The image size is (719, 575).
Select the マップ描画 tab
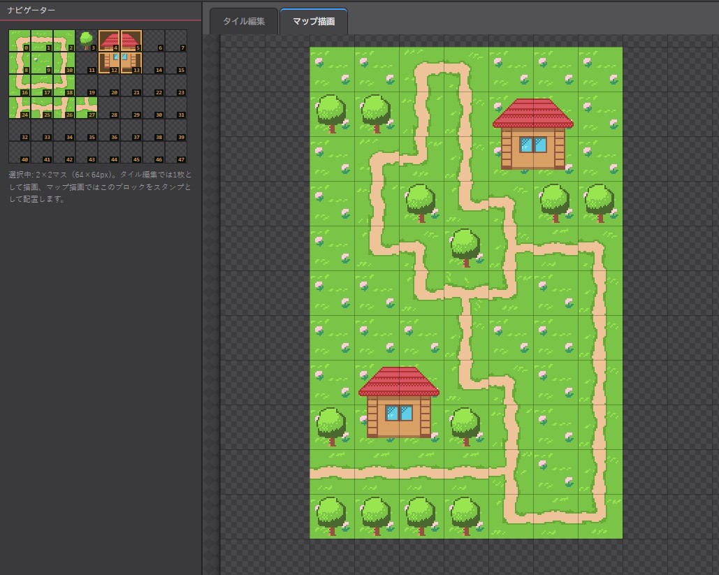click(x=314, y=21)
